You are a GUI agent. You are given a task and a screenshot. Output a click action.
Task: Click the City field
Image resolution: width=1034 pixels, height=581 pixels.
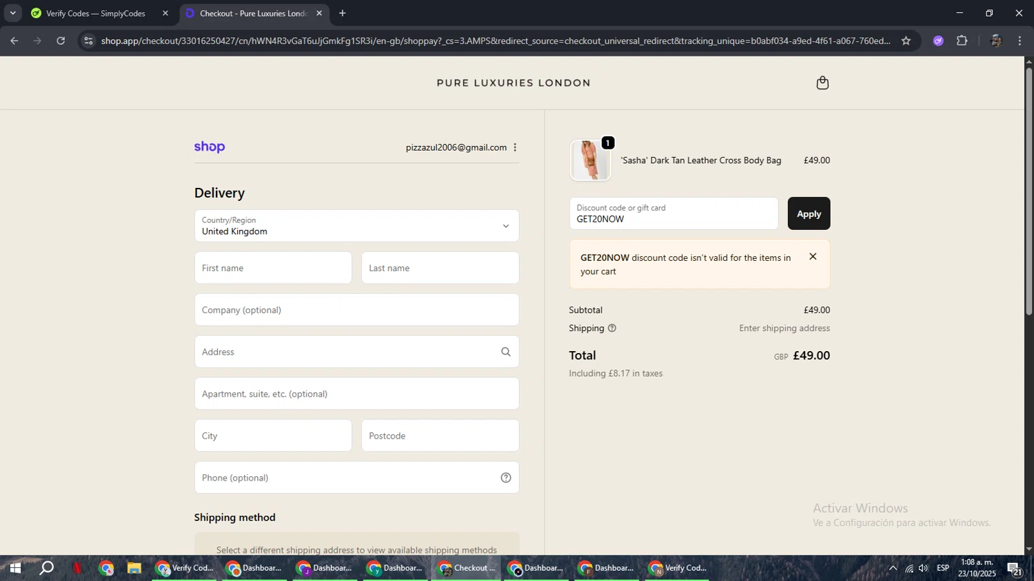tap(273, 436)
